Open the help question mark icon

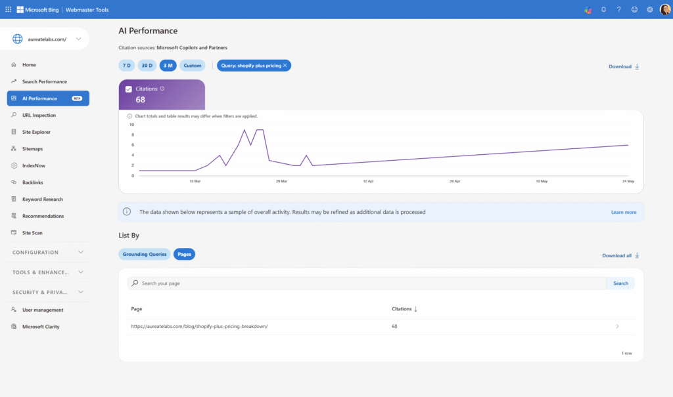[x=619, y=9]
